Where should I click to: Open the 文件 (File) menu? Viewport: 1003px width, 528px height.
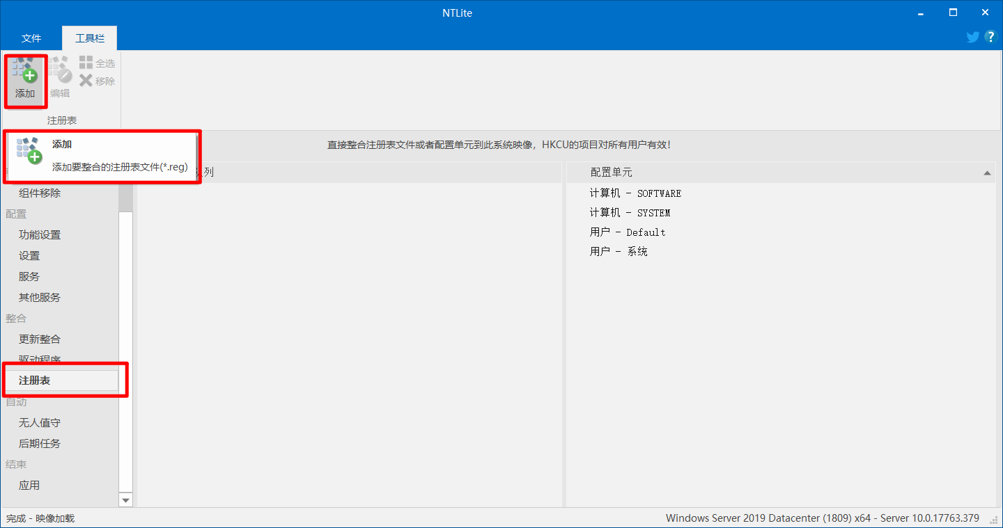[x=32, y=38]
